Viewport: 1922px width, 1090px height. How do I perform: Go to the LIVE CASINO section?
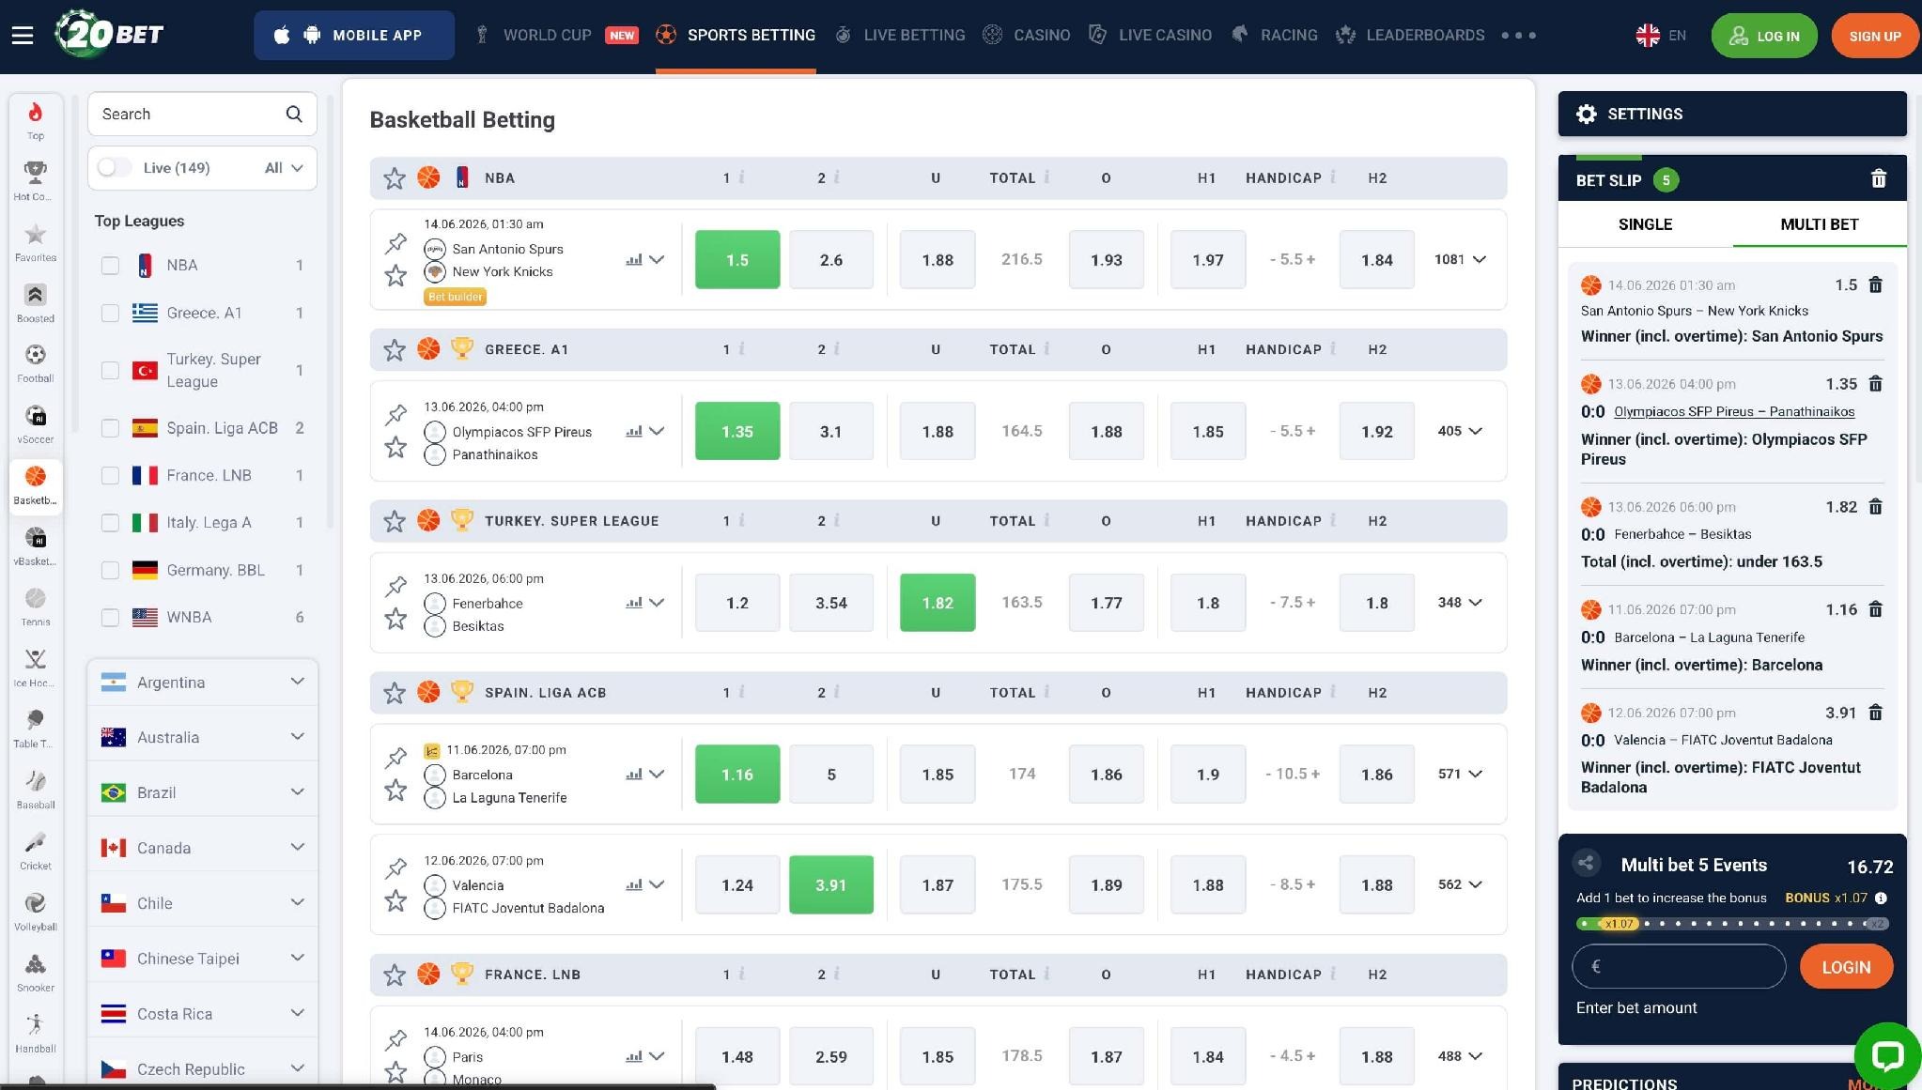click(x=1151, y=35)
